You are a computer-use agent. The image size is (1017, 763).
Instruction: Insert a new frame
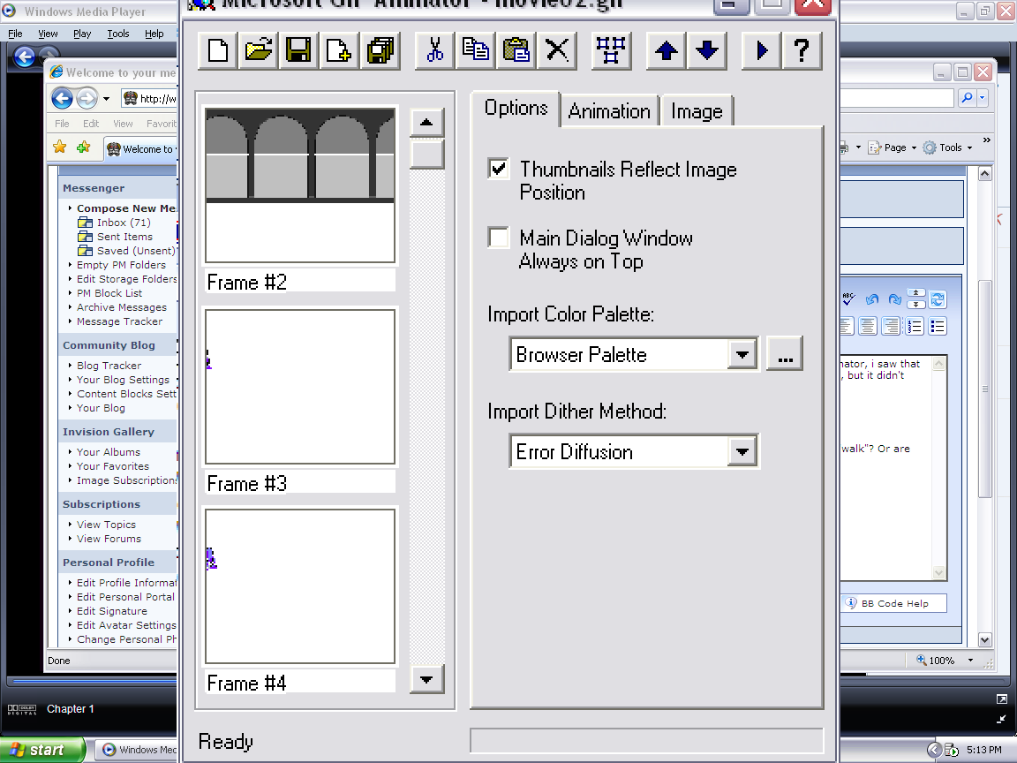(338, 50)
